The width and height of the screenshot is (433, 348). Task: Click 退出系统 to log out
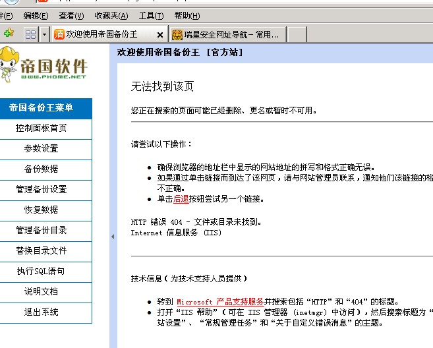[46, 312]
